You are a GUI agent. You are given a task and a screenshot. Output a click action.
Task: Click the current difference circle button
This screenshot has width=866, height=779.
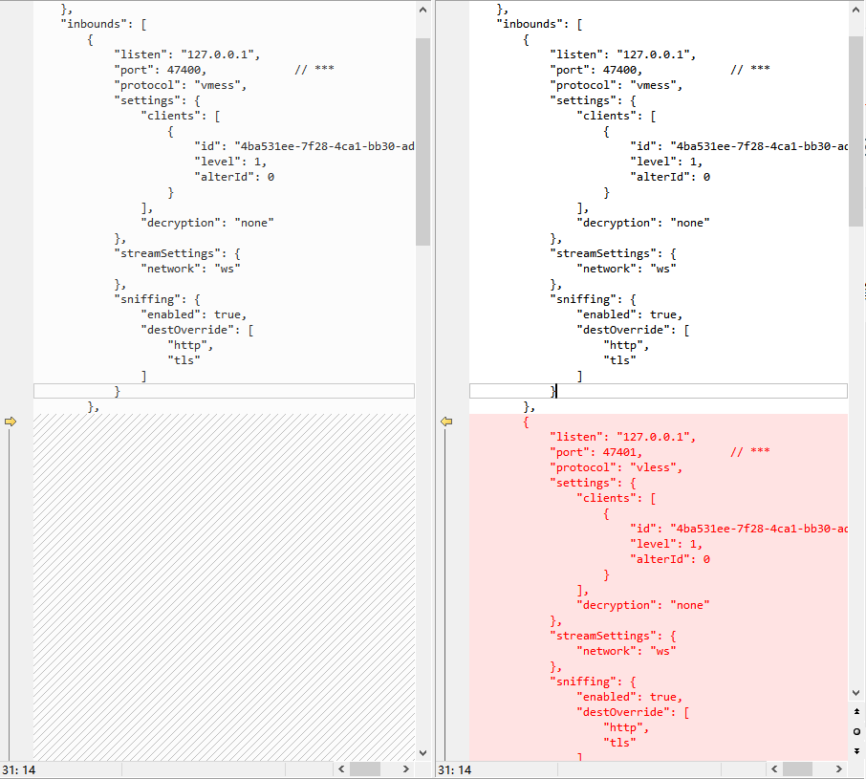pos(856,731)
